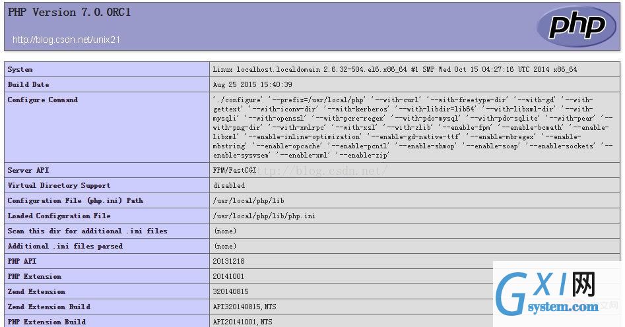Viewport: 625px width, 327px height.
Task: Click '(none)' in Additional .ini files parsed row
Action: click(225, 246)
